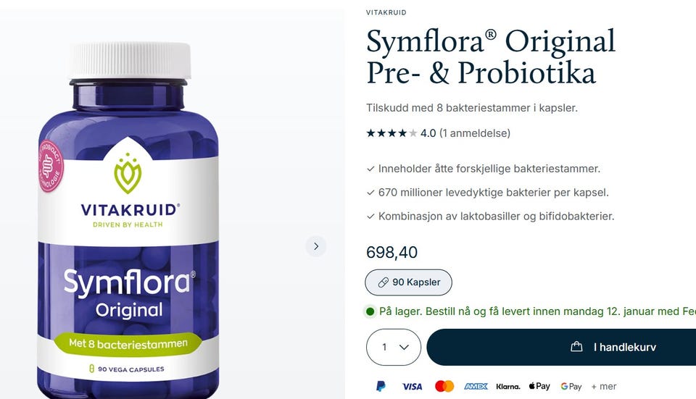Click the AMEX payment logo
696x399 pixels.
[476, 386]
